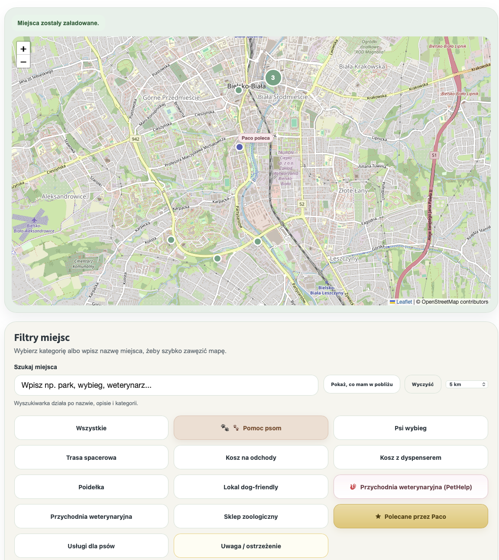Select Przychodnia weterynaryjna (PetHelp) filter
This screenshot has width=499, height=560.
411,487
